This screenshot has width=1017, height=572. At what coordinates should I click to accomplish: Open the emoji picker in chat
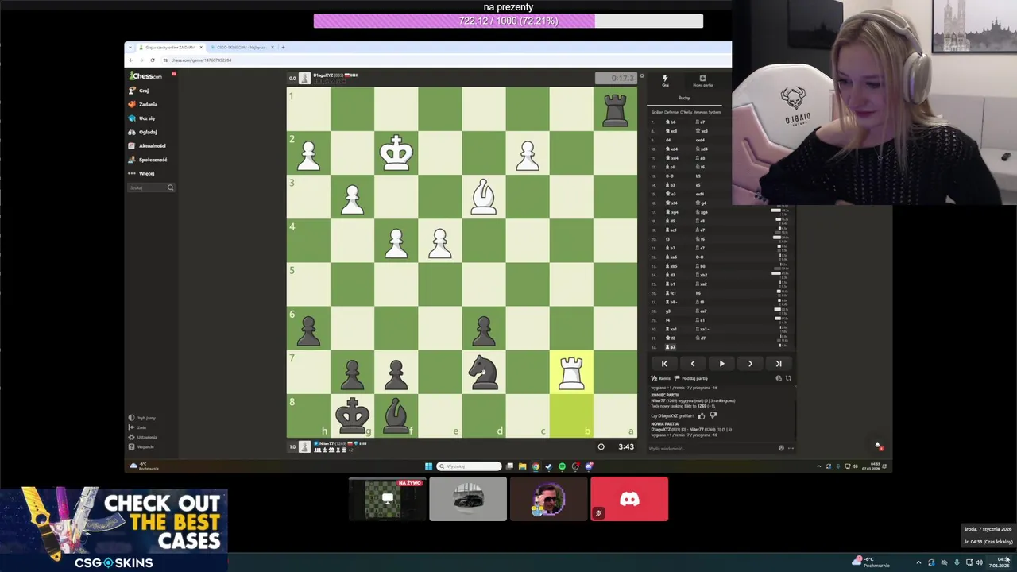[781, 448]
